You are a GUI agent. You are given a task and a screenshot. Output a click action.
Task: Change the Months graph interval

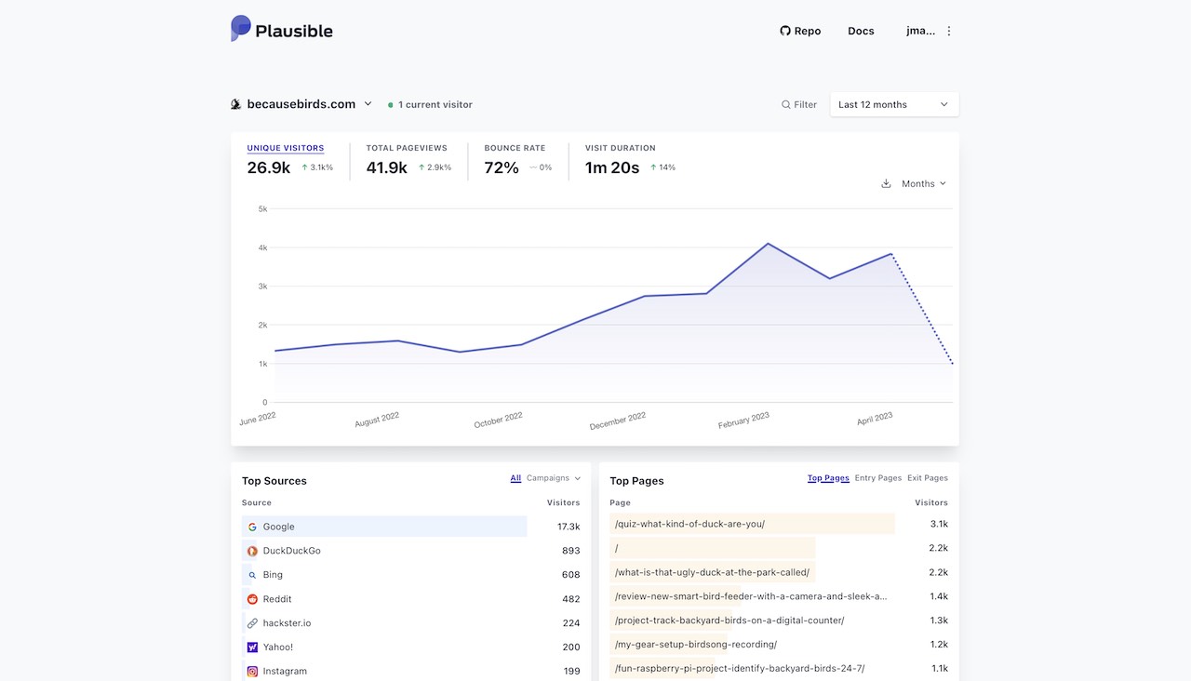tap(923, 183)
